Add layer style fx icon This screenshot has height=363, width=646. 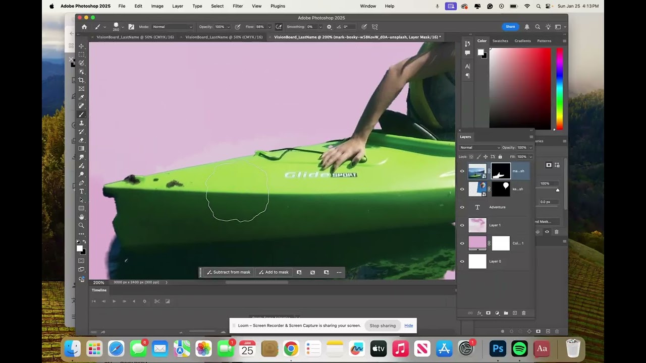tap(479, 313)
